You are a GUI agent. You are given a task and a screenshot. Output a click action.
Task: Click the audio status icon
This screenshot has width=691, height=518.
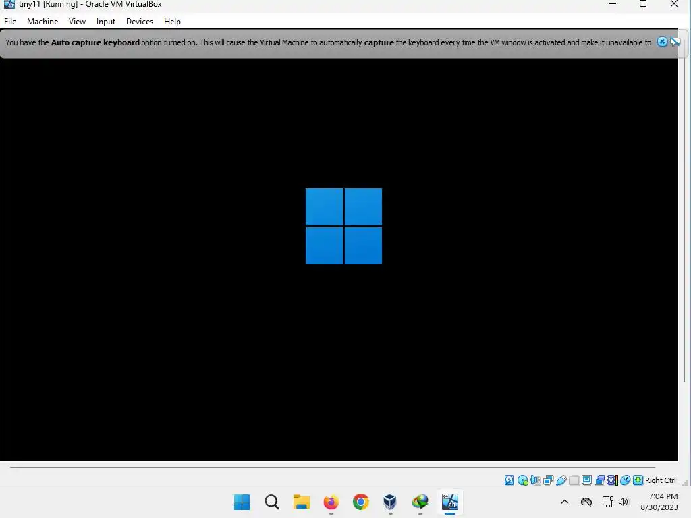click(x=535, y=480)
